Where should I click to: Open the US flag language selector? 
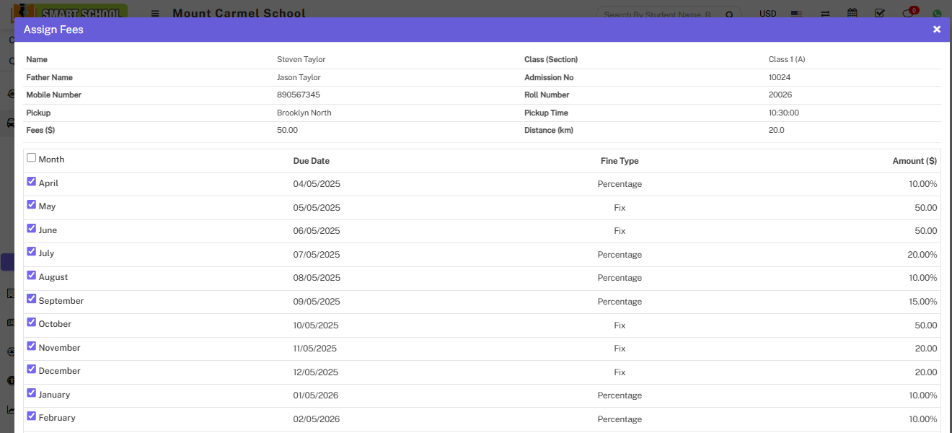pos(796,14)
